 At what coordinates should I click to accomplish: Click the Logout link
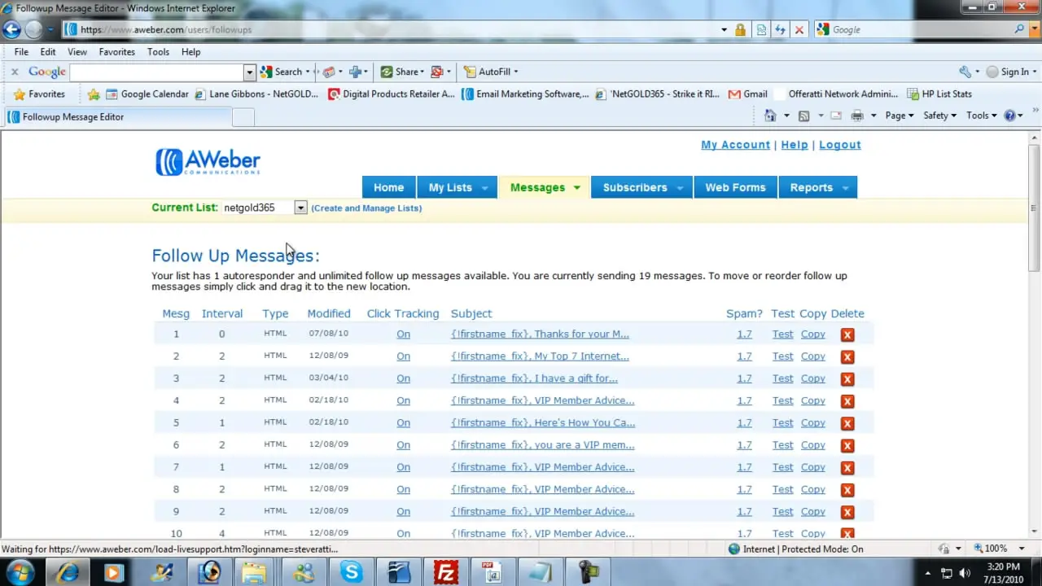(x=839, y=145)
